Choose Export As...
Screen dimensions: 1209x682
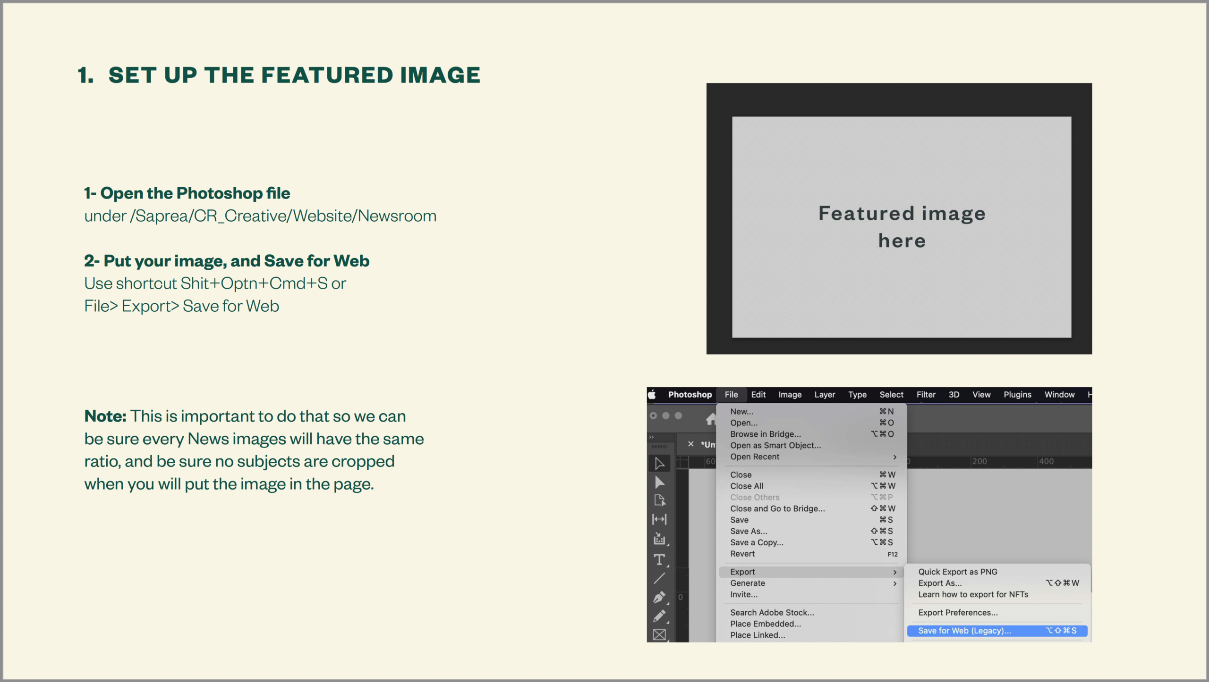click(997, 583)
